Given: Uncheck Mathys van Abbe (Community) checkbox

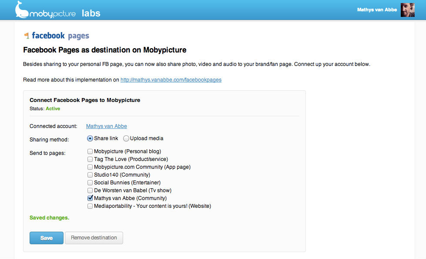Looking at the screenshot, I should click(90, 198).
